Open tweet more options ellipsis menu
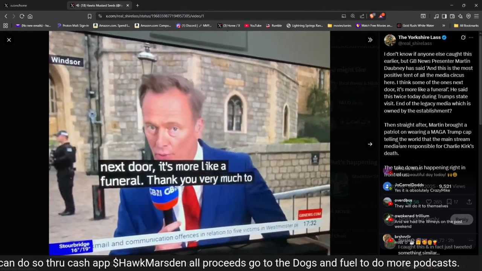Screen dimensions: 482x271 coord(471,37)
